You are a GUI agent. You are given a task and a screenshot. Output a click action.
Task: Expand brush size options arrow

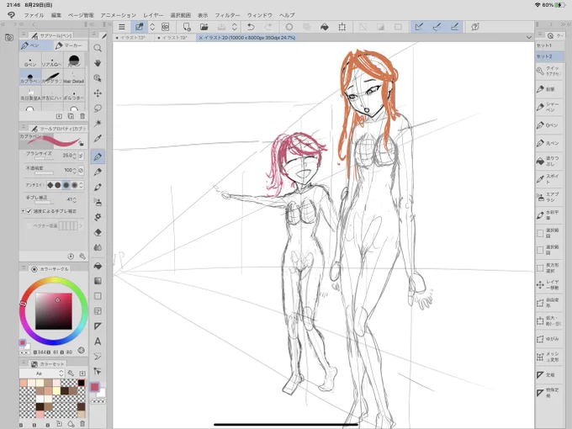pyautogui.click(x=81, y=156)
